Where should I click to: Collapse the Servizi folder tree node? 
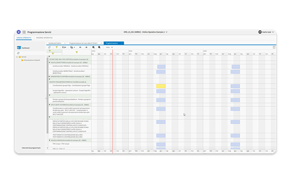[17, 57]
